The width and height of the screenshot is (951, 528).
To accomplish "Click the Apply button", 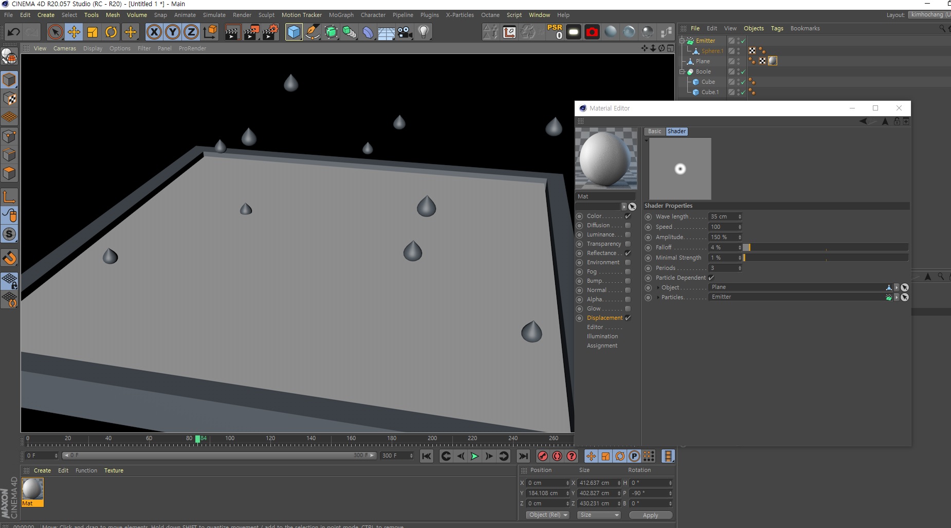I will 650,515.
